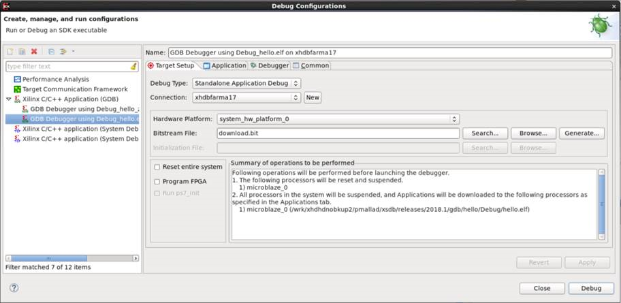Click the Target Communication Framework icon
The width and height of the screenshot is (621, 303).
[18, 89]
